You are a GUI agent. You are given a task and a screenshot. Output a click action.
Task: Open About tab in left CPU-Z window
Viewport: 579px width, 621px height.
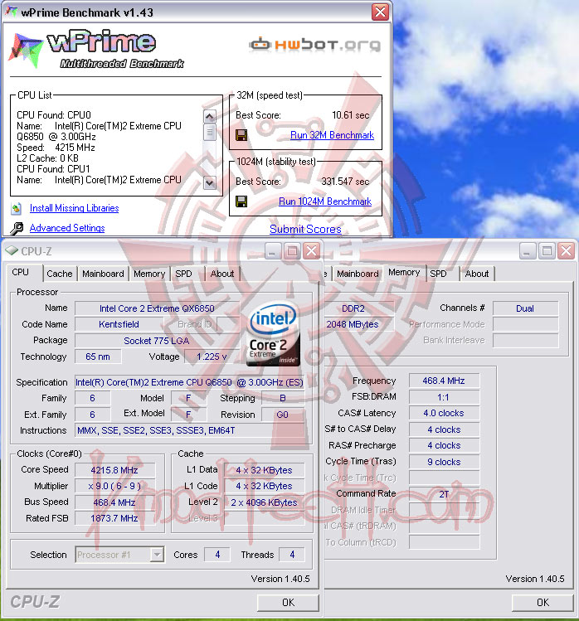[x=222, y=274]
